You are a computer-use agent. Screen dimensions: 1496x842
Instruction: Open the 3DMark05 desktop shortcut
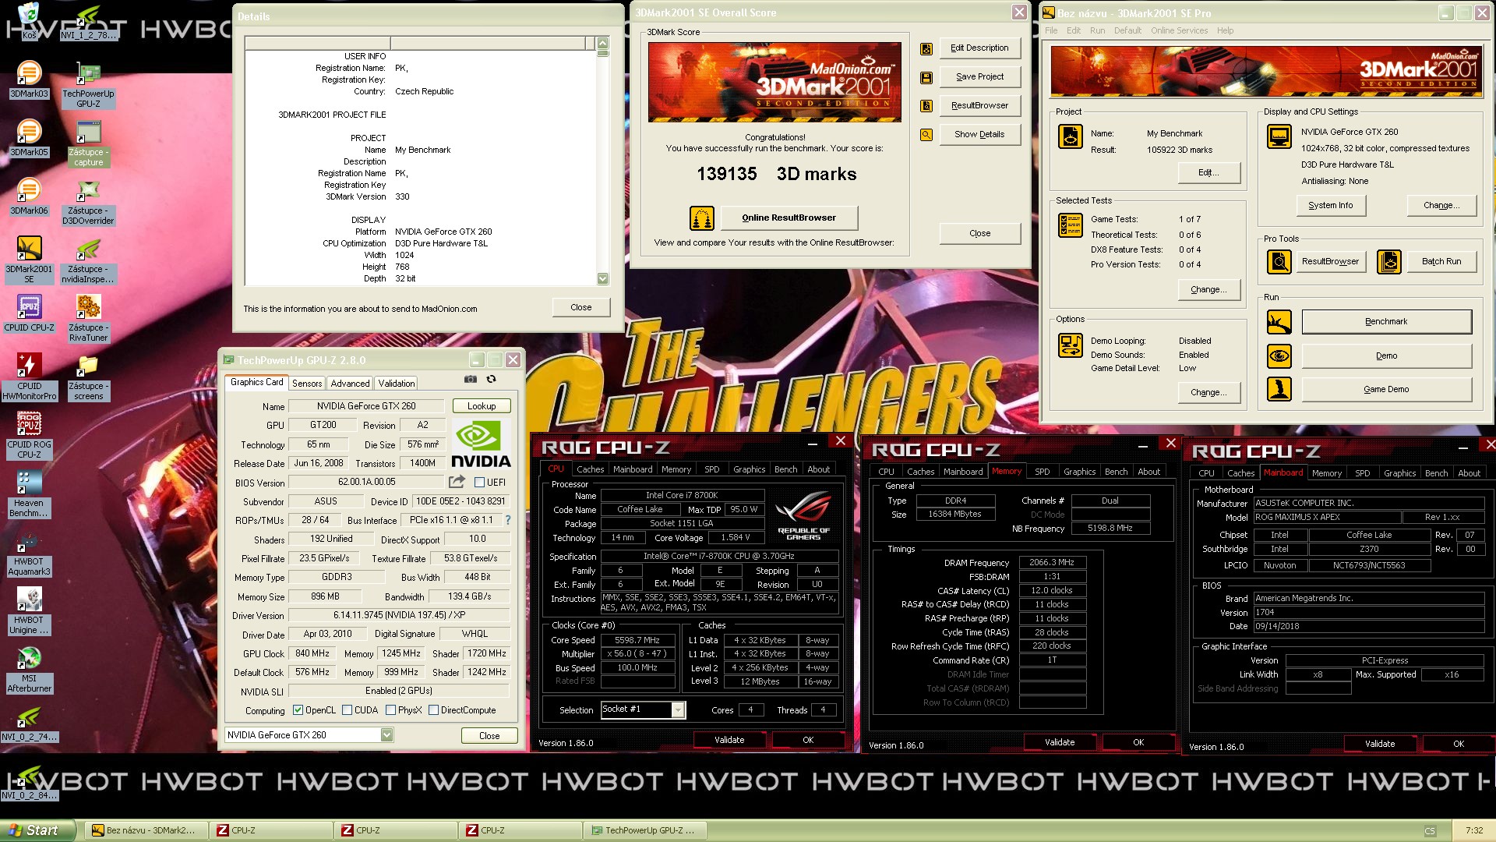tap(29, 138)
